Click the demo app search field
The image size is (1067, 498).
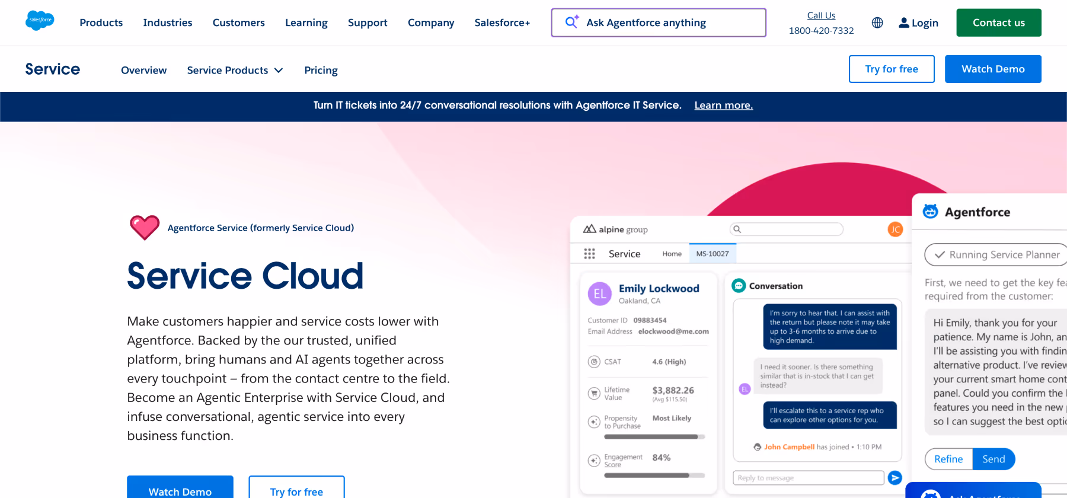(787, 229)
